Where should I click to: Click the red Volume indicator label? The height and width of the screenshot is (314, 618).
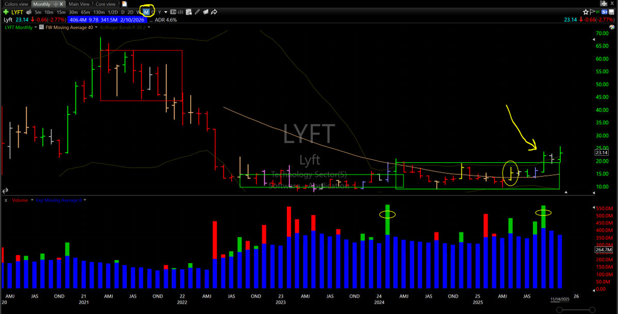pyautogui.click(x=19, y=200)
